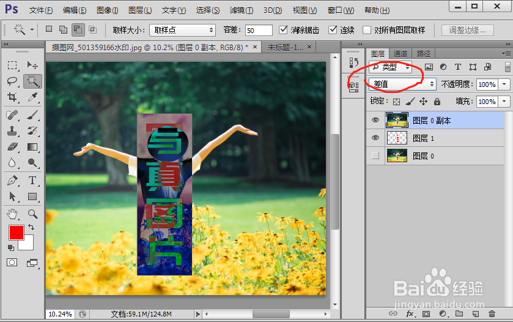Select the Horizontal Type tool
The height and width of the screenshot is (322, 513).
(x=32, y=181)
